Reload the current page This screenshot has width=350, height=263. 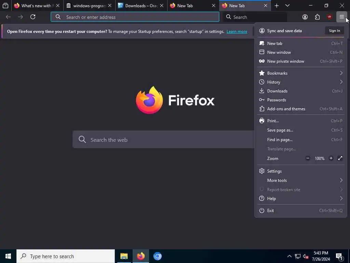33,17
